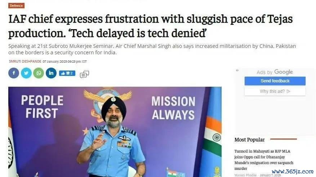Open the comments icon

[84, 74]
